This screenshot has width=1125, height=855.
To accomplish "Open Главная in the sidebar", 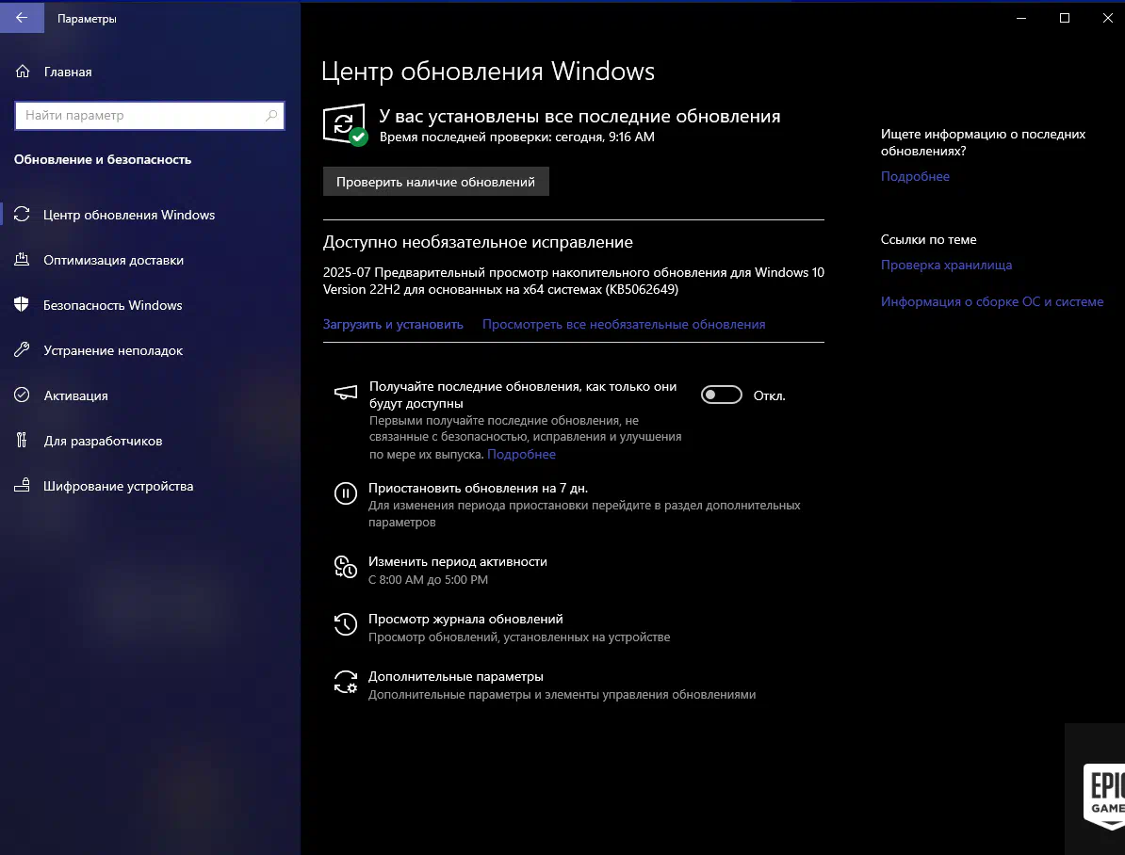I will coord(68,72).
